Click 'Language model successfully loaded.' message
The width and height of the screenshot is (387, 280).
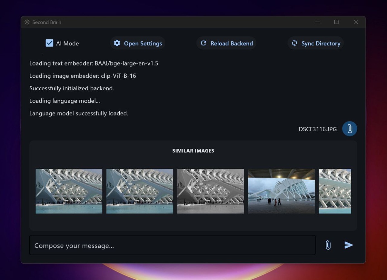[x=79, y=113]
